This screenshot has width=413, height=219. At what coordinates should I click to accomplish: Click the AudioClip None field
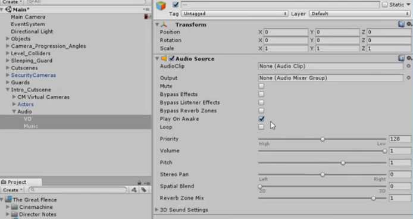(330, 66)
